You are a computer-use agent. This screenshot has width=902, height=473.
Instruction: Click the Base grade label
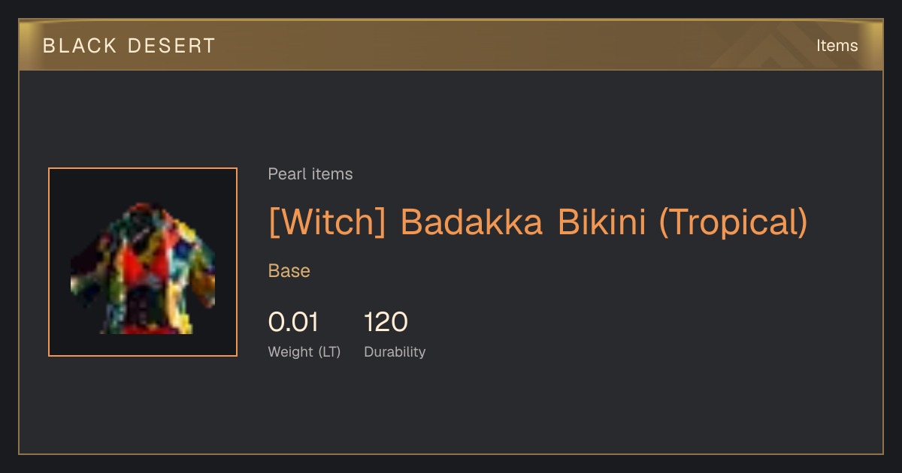point(289,271)
